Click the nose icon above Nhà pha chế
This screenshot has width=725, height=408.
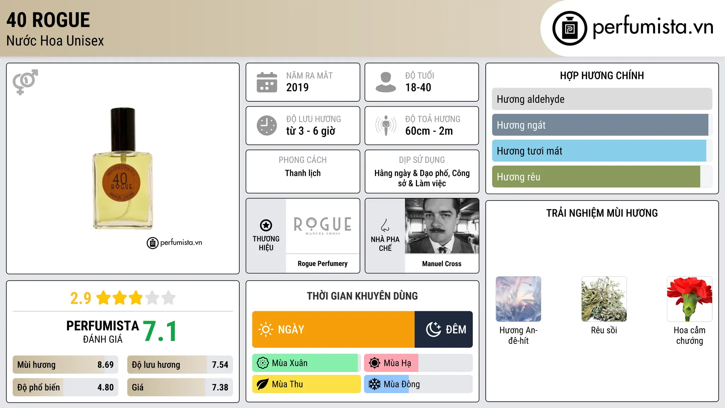(385, 225)
